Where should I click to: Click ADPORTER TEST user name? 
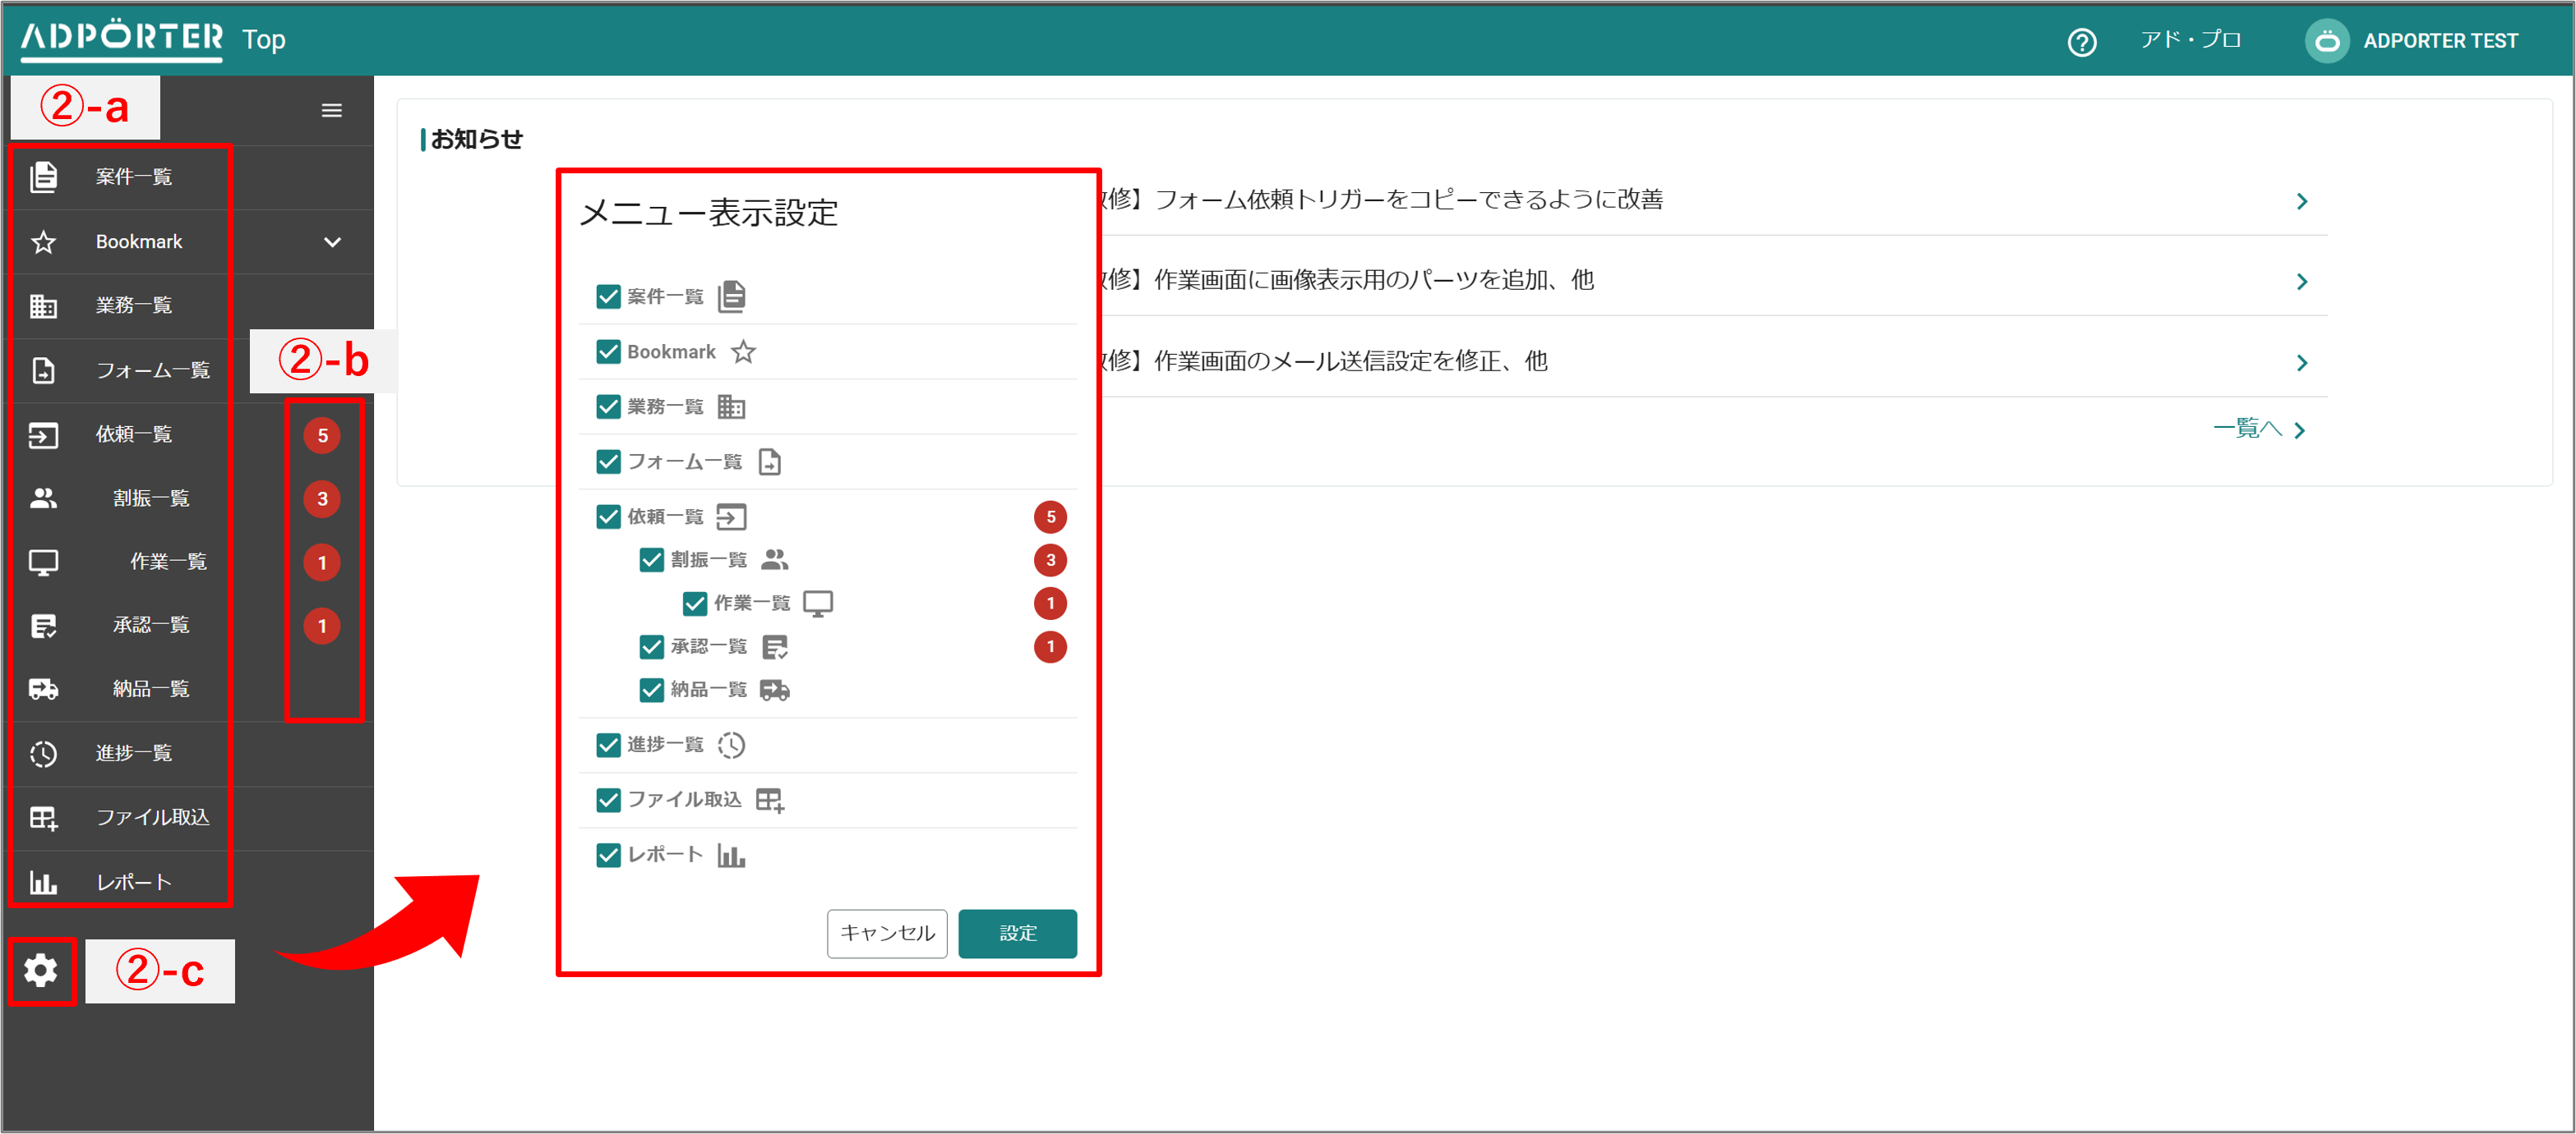pyautogui.click(x=2440, y=41)
